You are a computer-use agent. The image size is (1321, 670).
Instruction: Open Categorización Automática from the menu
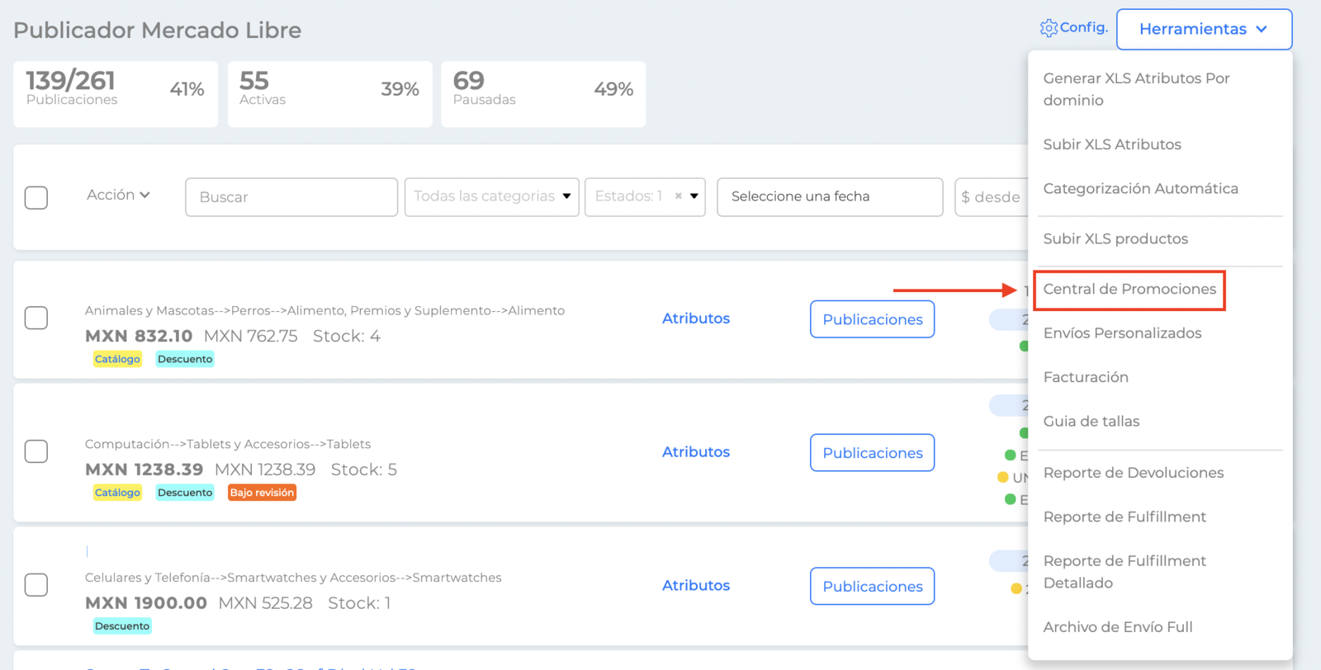coord(1140,188)
